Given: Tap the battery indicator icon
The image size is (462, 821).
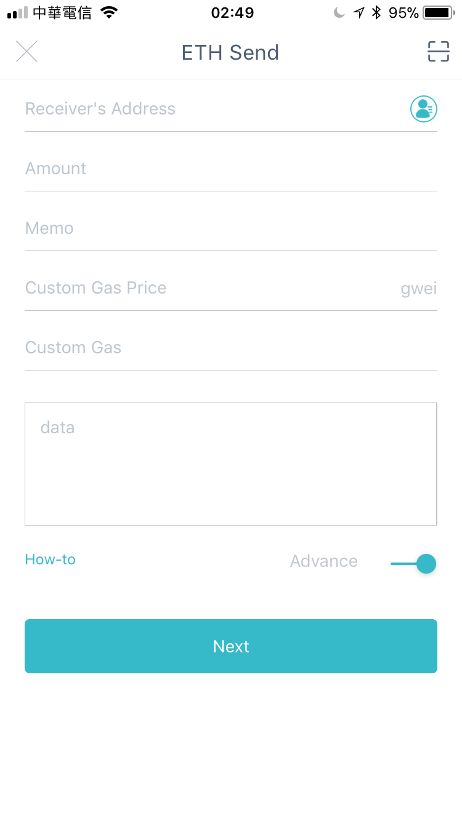Looking at the screenshot, I should click(438, 13).
